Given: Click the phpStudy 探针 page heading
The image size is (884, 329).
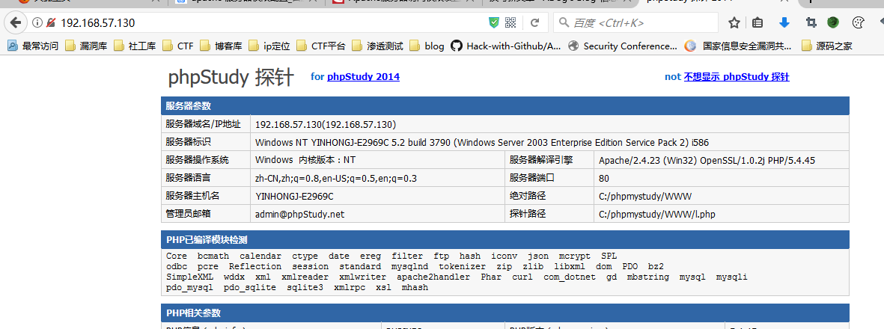Looking at the screenshot, I should [x=231, y=78].
